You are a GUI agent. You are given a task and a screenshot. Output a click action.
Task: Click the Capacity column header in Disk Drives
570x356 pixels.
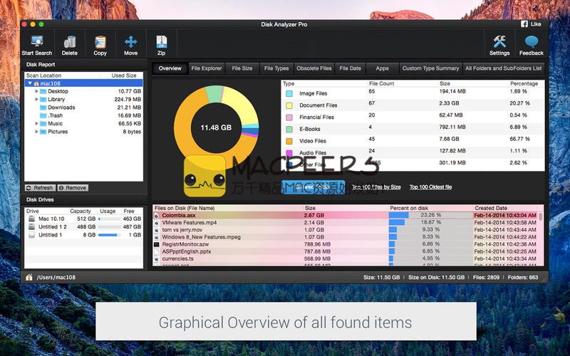(x=81, y=211)
